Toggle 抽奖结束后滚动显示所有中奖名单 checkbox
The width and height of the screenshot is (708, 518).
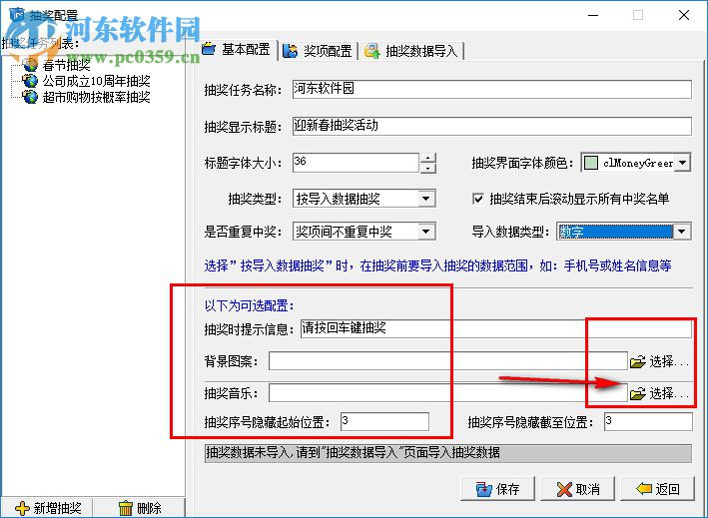(477, 199)
